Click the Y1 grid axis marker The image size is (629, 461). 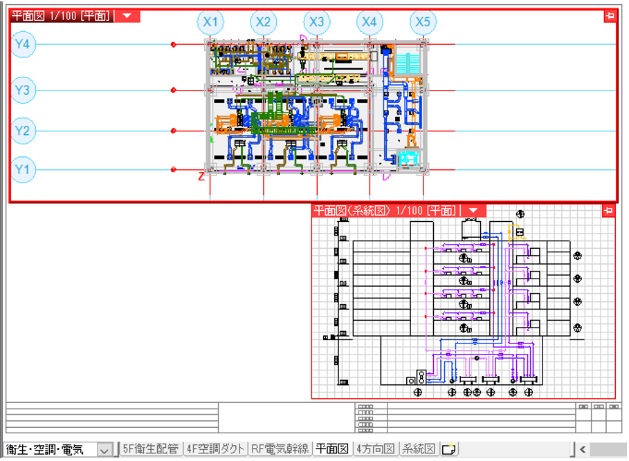pos(23,169)
